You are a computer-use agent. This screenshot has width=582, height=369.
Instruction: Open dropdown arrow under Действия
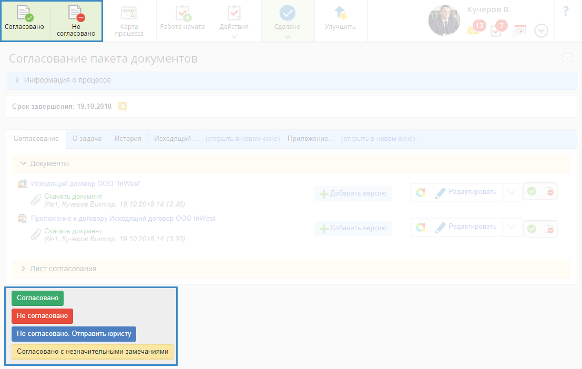[234, 37]
